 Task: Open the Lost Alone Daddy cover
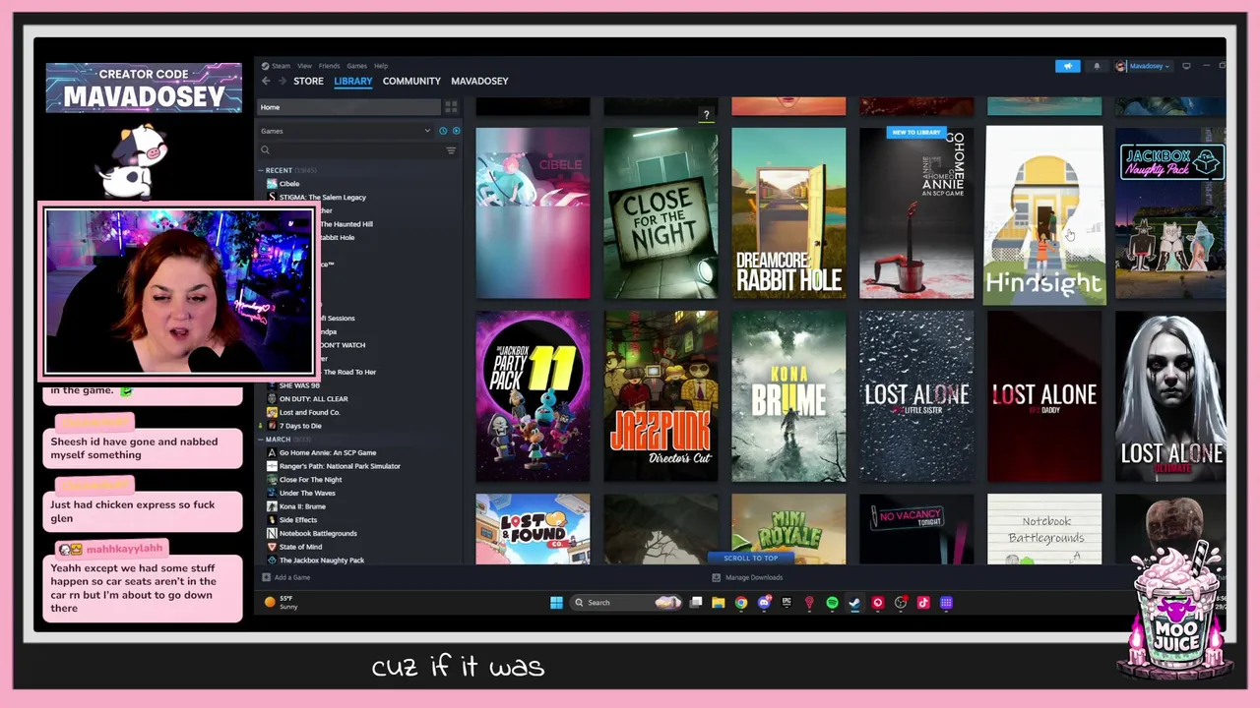coord(1044,396)
